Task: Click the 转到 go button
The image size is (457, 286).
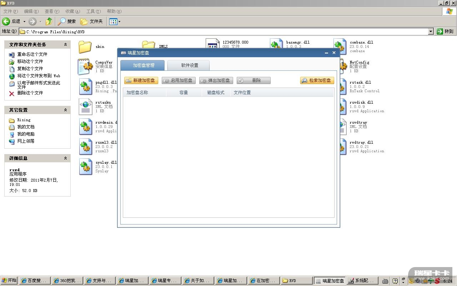Action: click(x=445, y=31)
